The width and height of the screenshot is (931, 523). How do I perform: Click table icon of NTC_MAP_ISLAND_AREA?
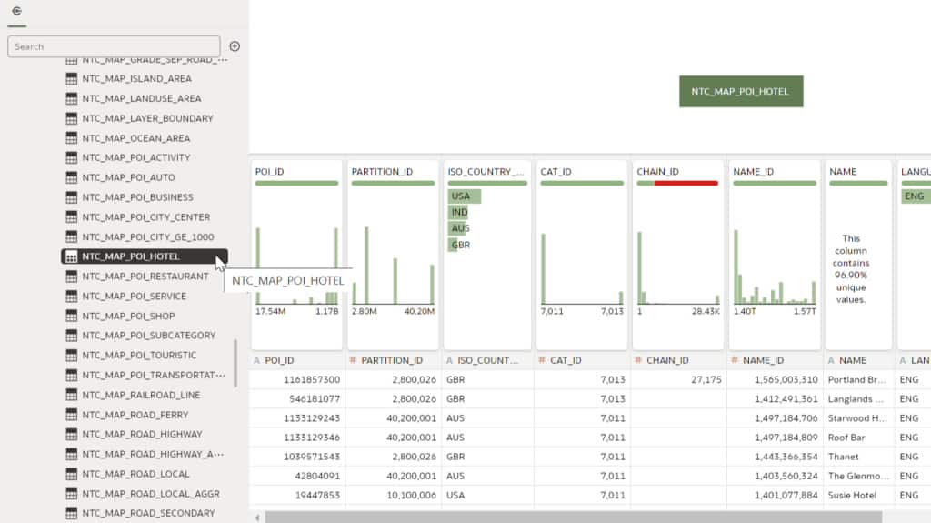(x=71, y=78)
